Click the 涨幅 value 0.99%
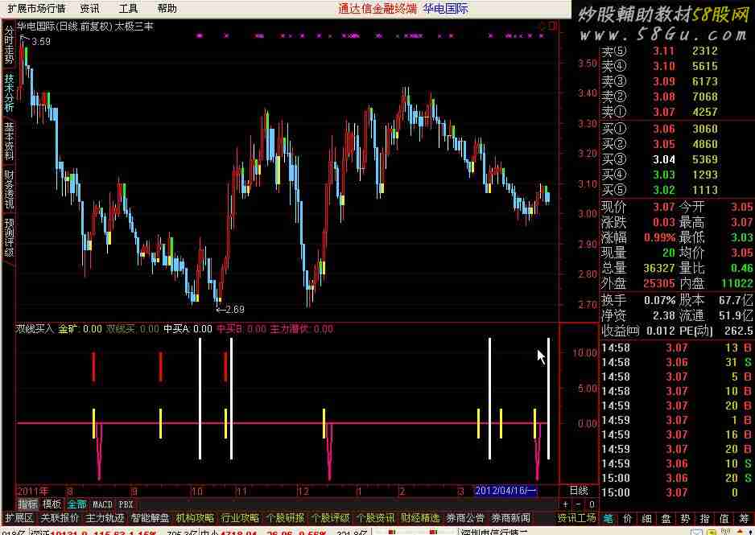Image resolution: width=755 pixels, height=535 pixels. click(x=660, y=237)
